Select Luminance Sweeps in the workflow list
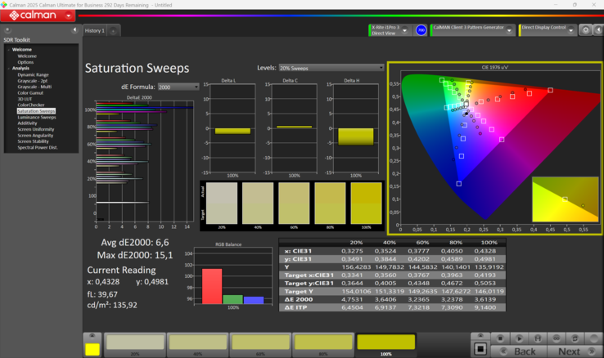 coord(37,117)
